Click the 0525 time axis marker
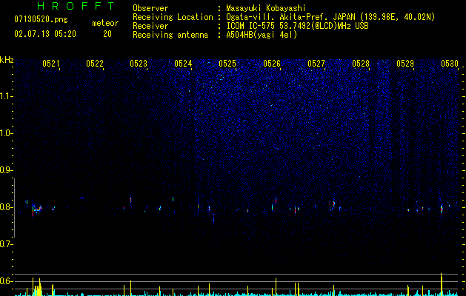This screenshot has width=466, height=296. click(x=227, y=64)
